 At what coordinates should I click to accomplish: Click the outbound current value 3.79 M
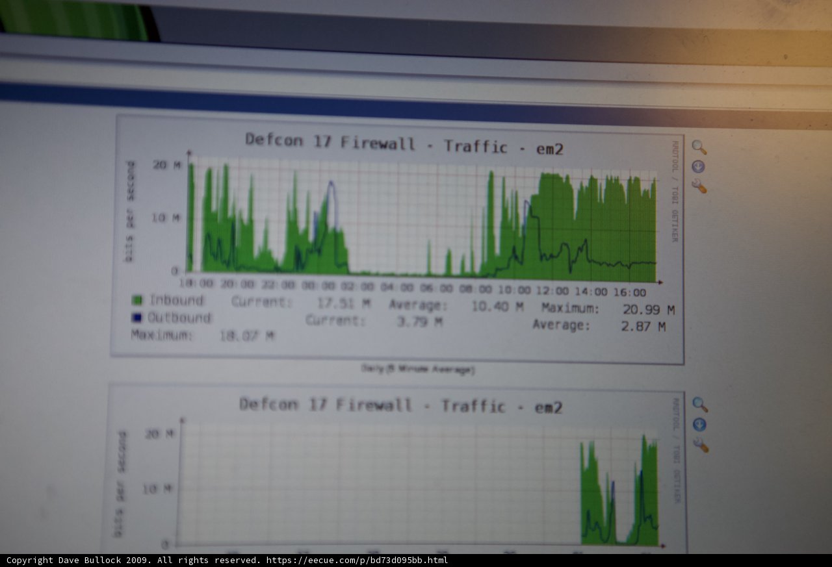click(x=420, y=321)
